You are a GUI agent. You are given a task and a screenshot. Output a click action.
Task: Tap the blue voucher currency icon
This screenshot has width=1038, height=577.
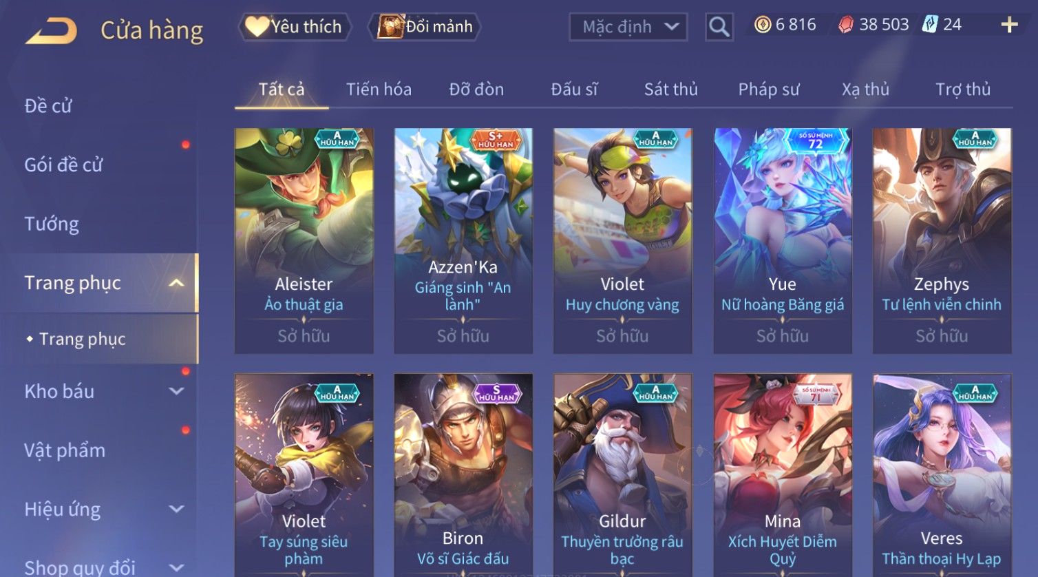point(930,25)
